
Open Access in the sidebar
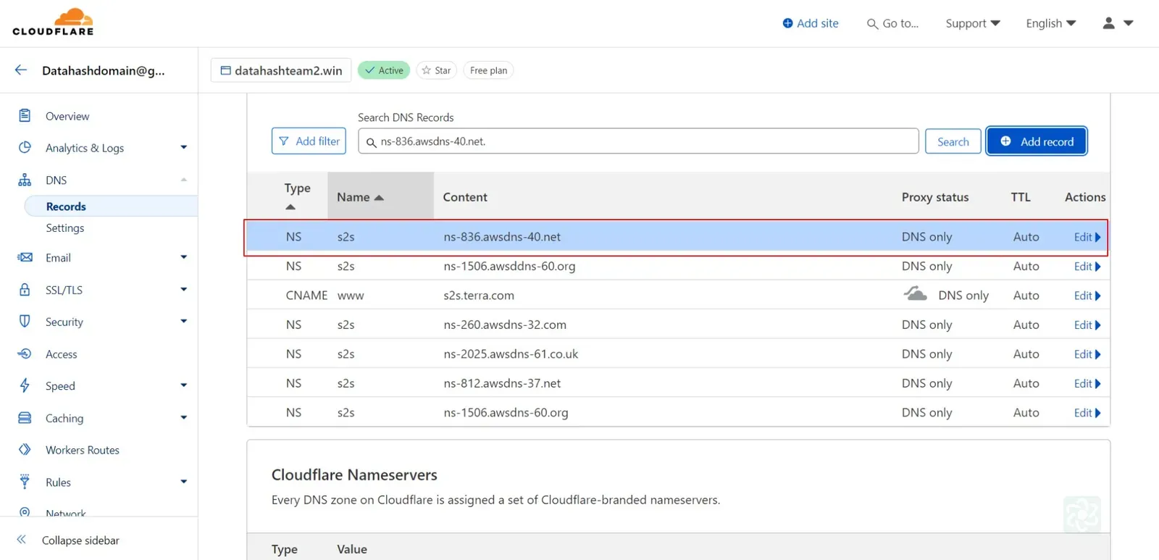click(62, 354)
